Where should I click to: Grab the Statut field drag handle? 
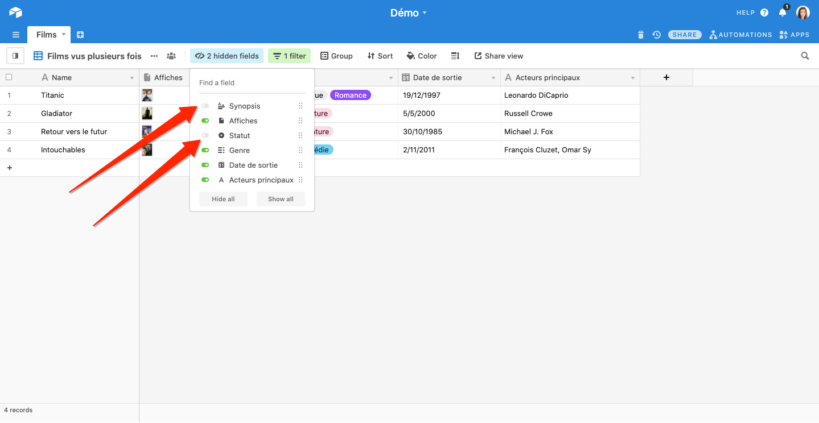pos(301,136)
